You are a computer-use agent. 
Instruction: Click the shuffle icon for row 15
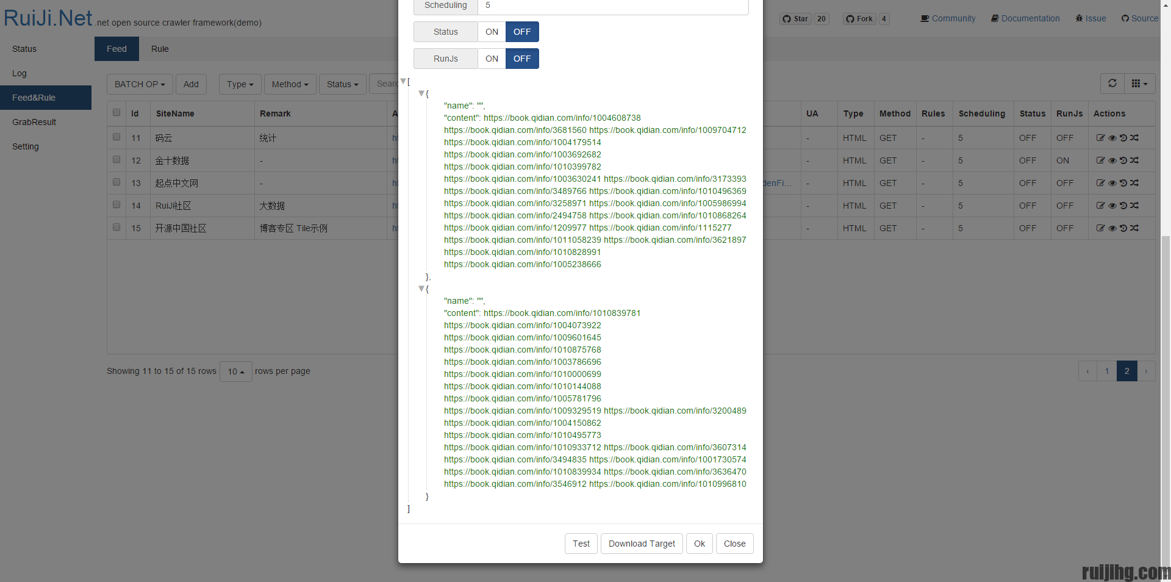pos(1134,228)
